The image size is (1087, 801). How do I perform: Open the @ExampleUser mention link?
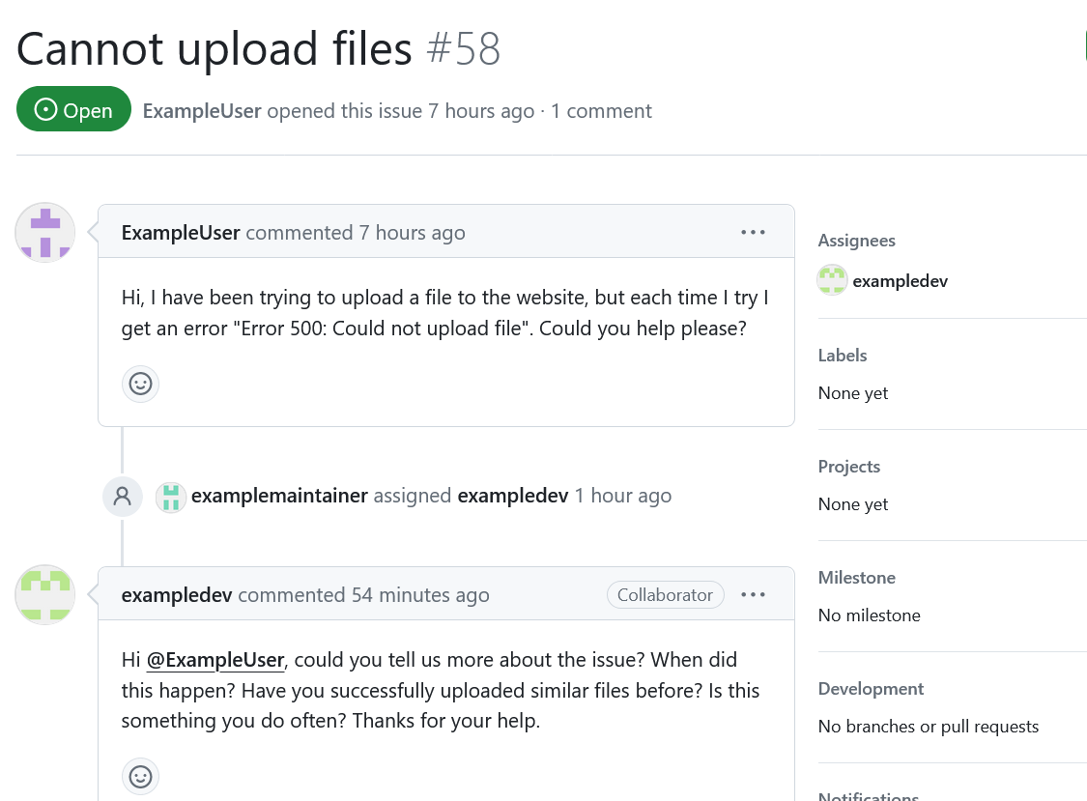215,660
